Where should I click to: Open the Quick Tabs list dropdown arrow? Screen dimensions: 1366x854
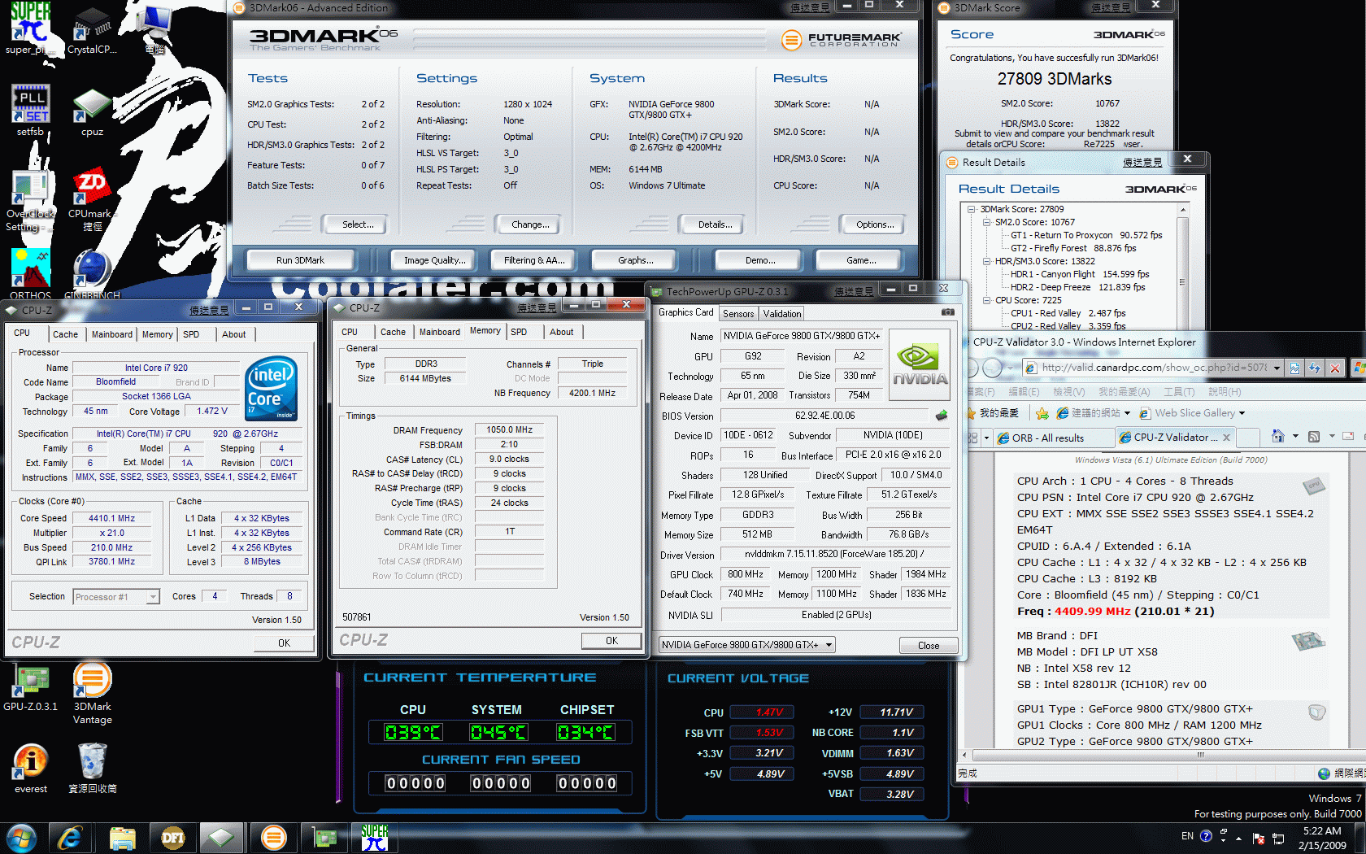986,438
